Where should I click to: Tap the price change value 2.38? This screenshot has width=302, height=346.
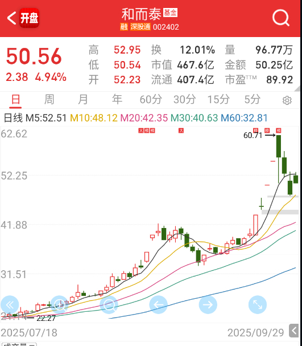point(17,77)
